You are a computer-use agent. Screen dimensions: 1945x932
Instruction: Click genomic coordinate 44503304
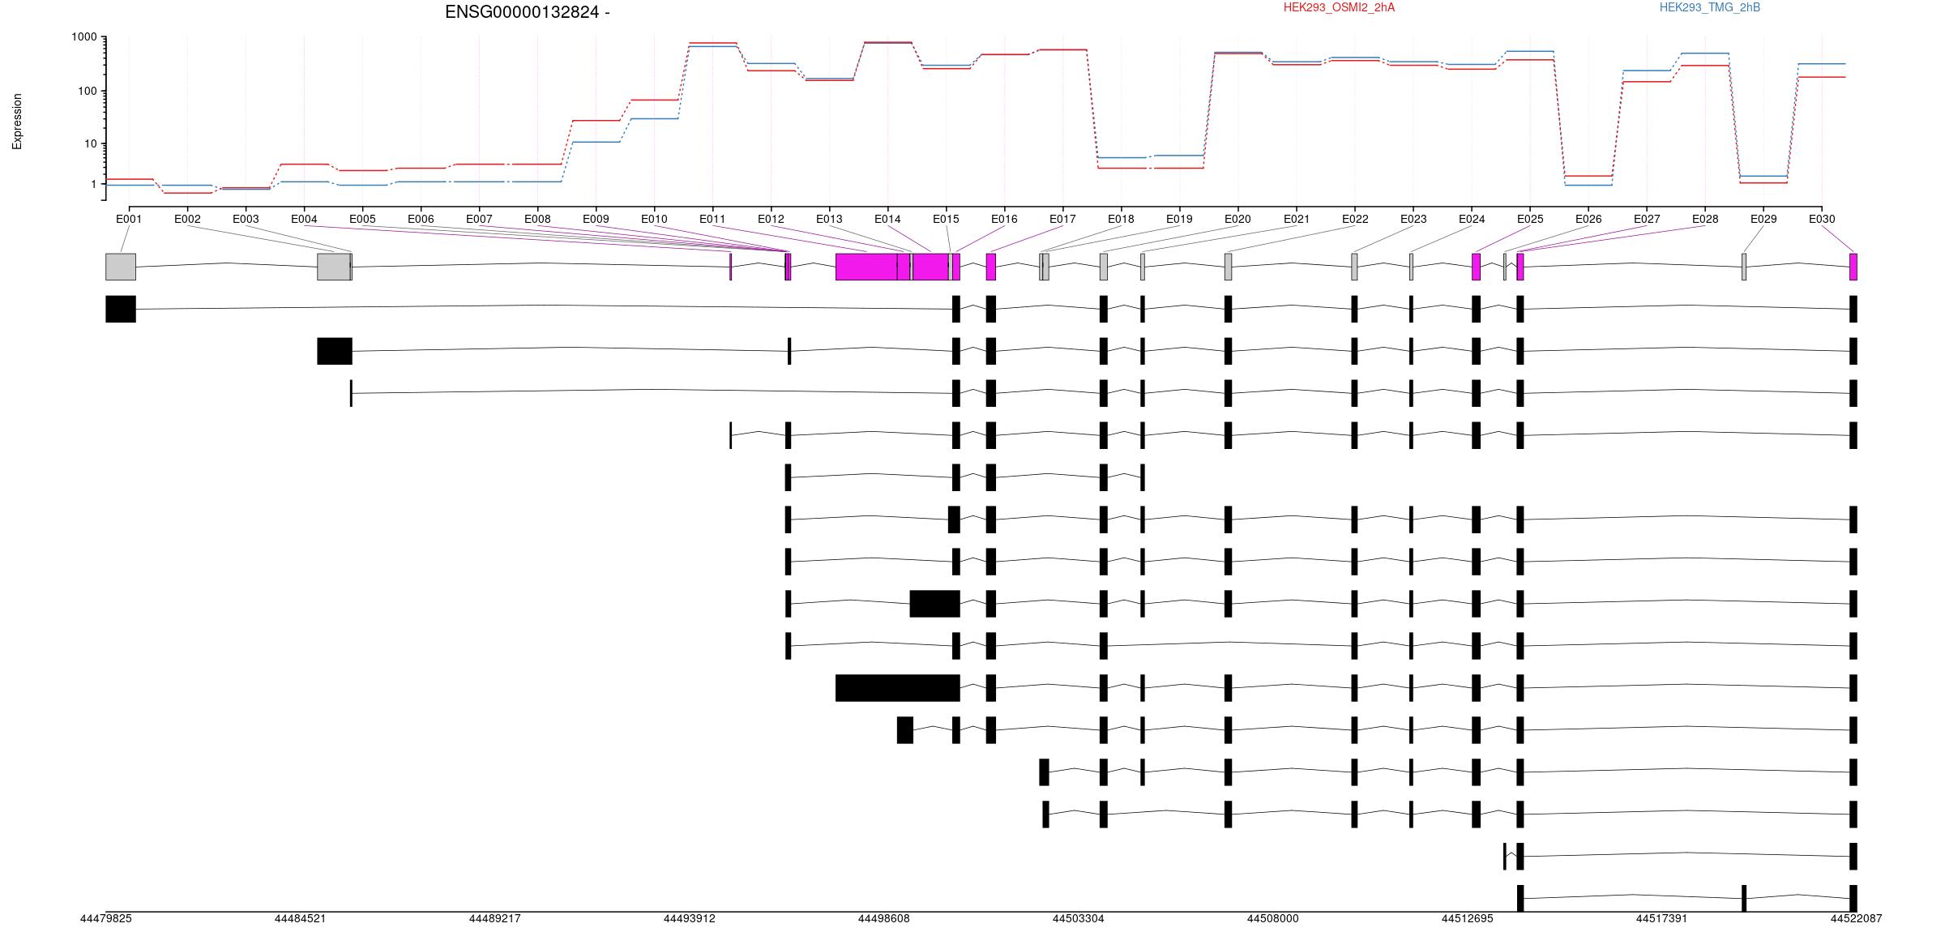coord(1079,919)
